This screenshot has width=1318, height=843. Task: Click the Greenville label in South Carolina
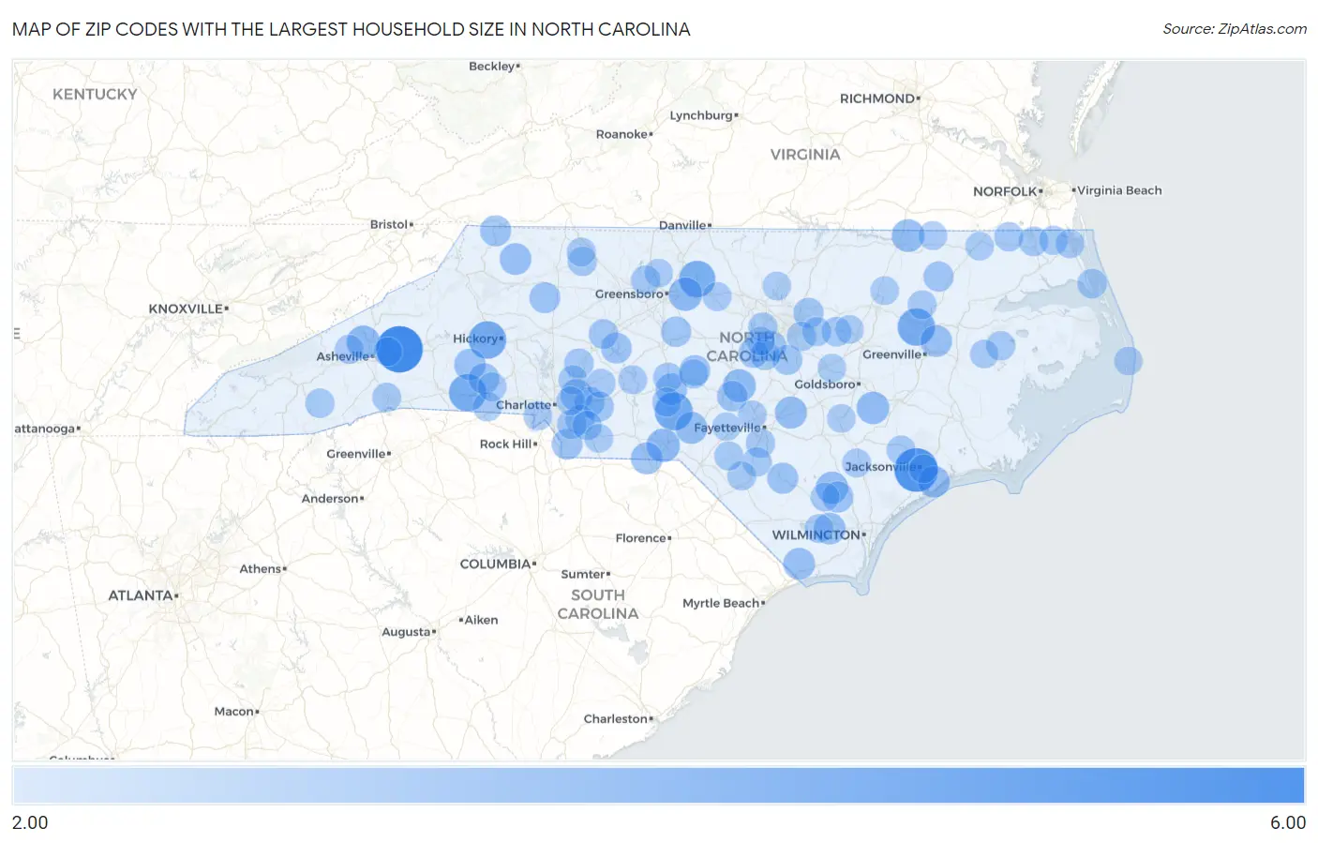click(x=356, y=454)
